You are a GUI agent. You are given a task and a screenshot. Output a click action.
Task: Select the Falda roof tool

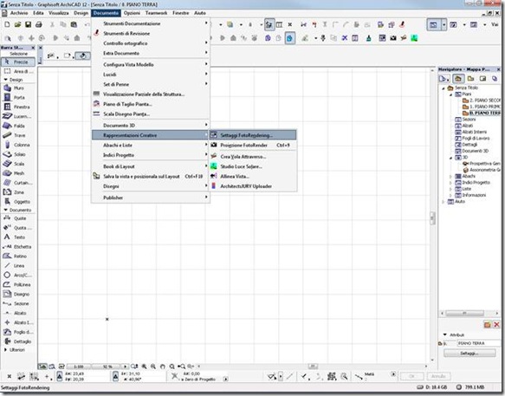pos(18,126)
